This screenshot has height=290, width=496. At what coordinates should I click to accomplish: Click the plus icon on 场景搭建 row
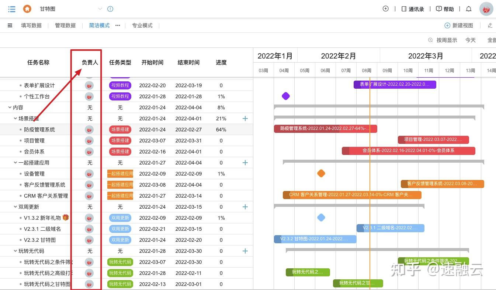tap(245, 119)
